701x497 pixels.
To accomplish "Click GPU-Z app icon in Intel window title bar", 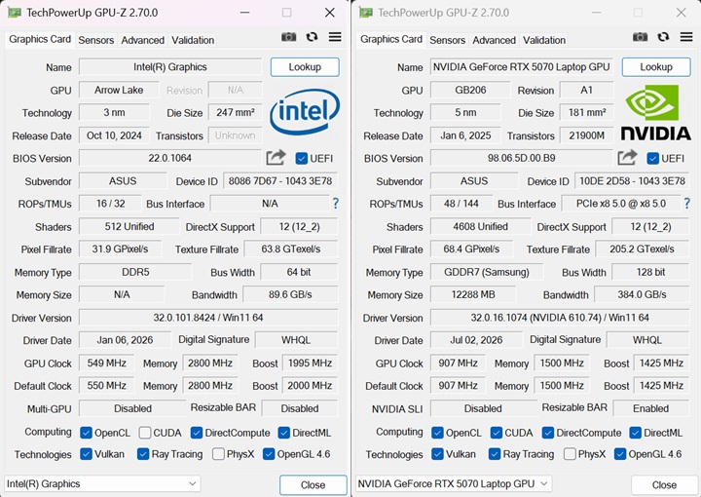I will click(x=15, y=12).
